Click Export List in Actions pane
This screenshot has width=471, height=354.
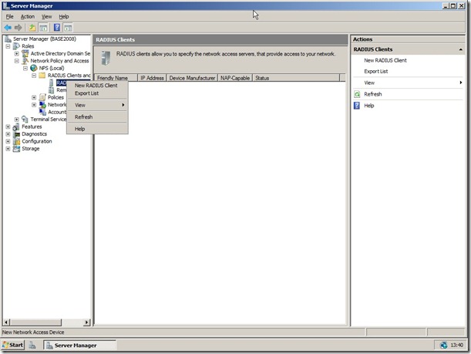(375, 72)
